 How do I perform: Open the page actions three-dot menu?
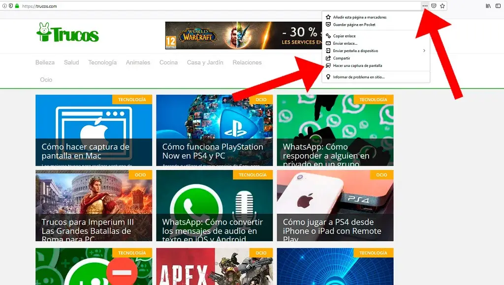tap(425, 6)
